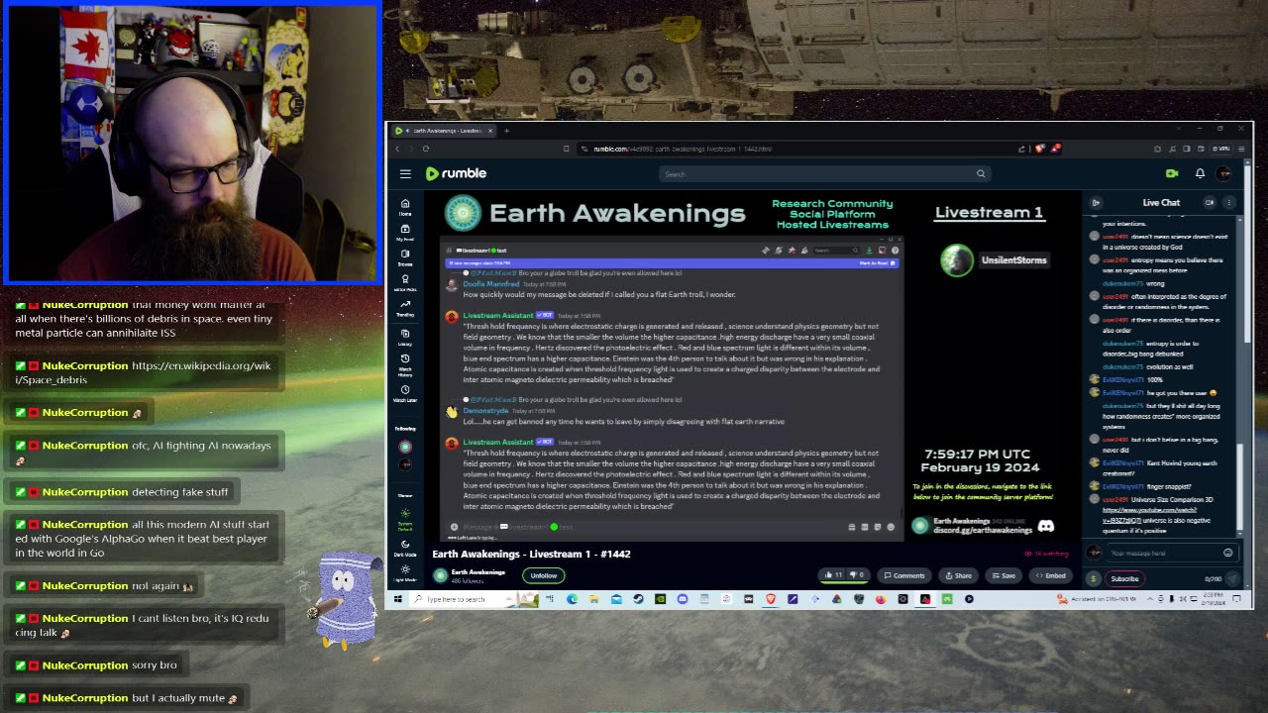Open user profile avatar menu
Image resolution: width=1268 pixels, height=713 pixels.
coord(1224,173)
